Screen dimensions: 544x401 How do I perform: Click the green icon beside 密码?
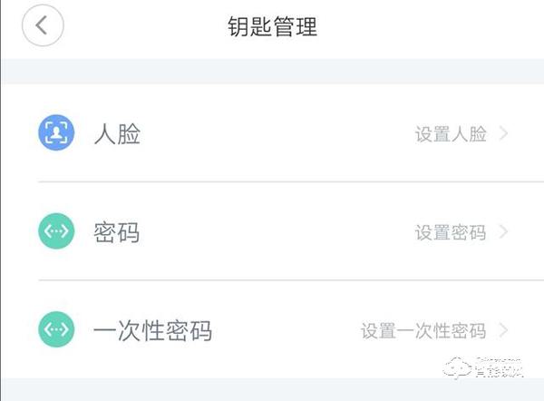click(56, 231)
